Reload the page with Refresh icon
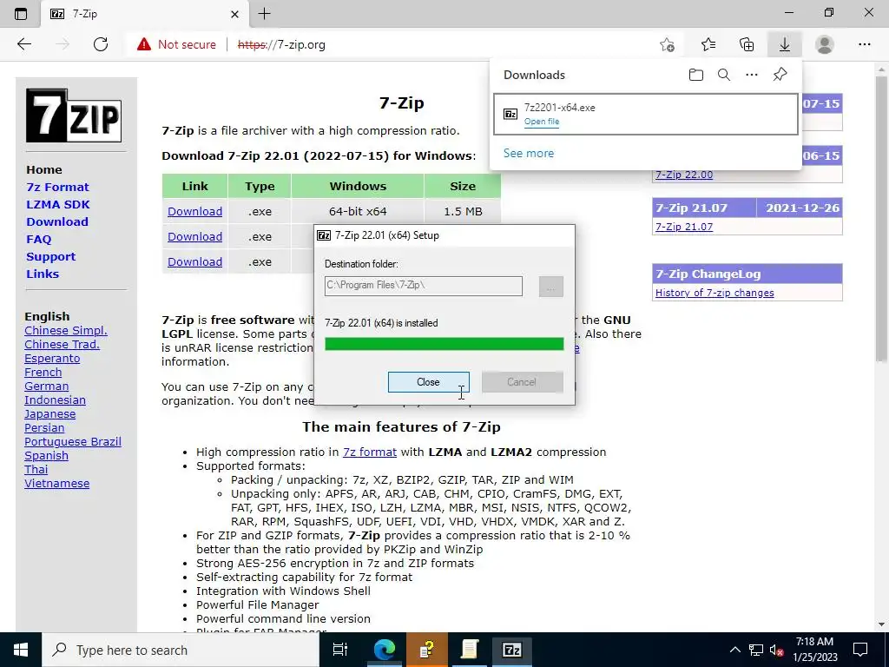889x667 pixels. (x=101, y=44)
